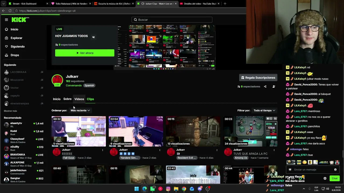344x193 pixels.
Task: Open the Windows Start menu
Action: [137, 189]
